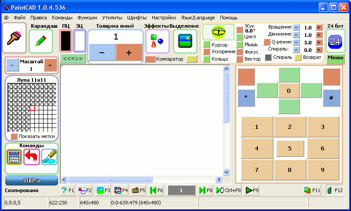The height and width of the screenshot is (211, 351).
Task: Decrease line thickness with minus button
Action: [x=102, y=52]
